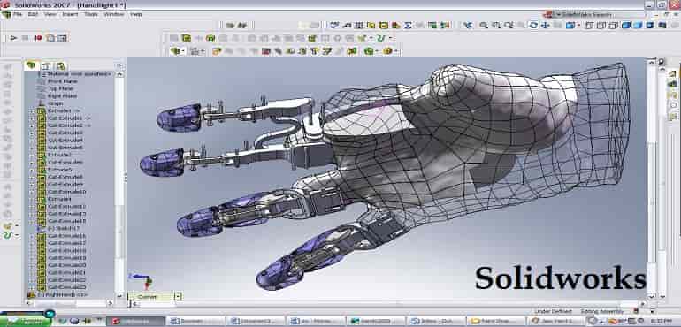Switch display to Hidden Lines Visible
Viewport: 681px width, 327px height.
tap(601, 25)
